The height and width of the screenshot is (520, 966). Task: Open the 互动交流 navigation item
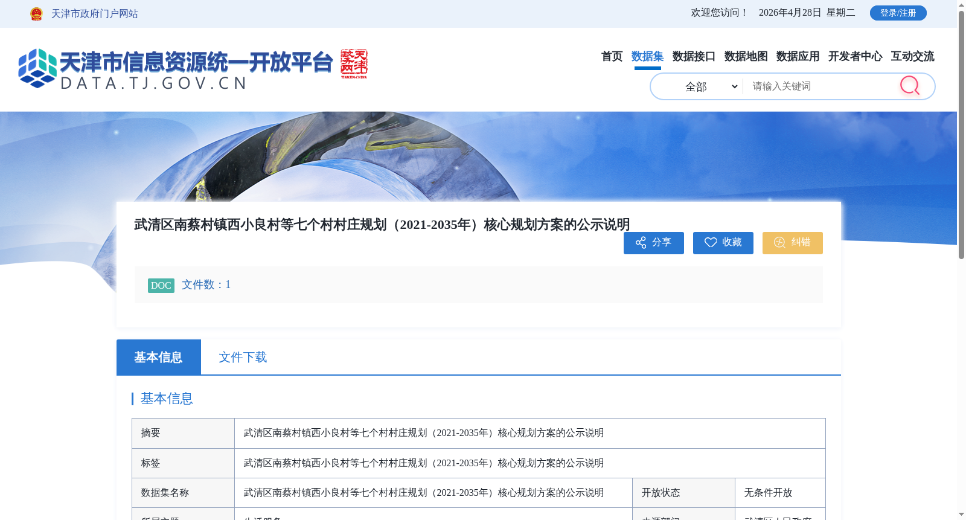[912, 56]
